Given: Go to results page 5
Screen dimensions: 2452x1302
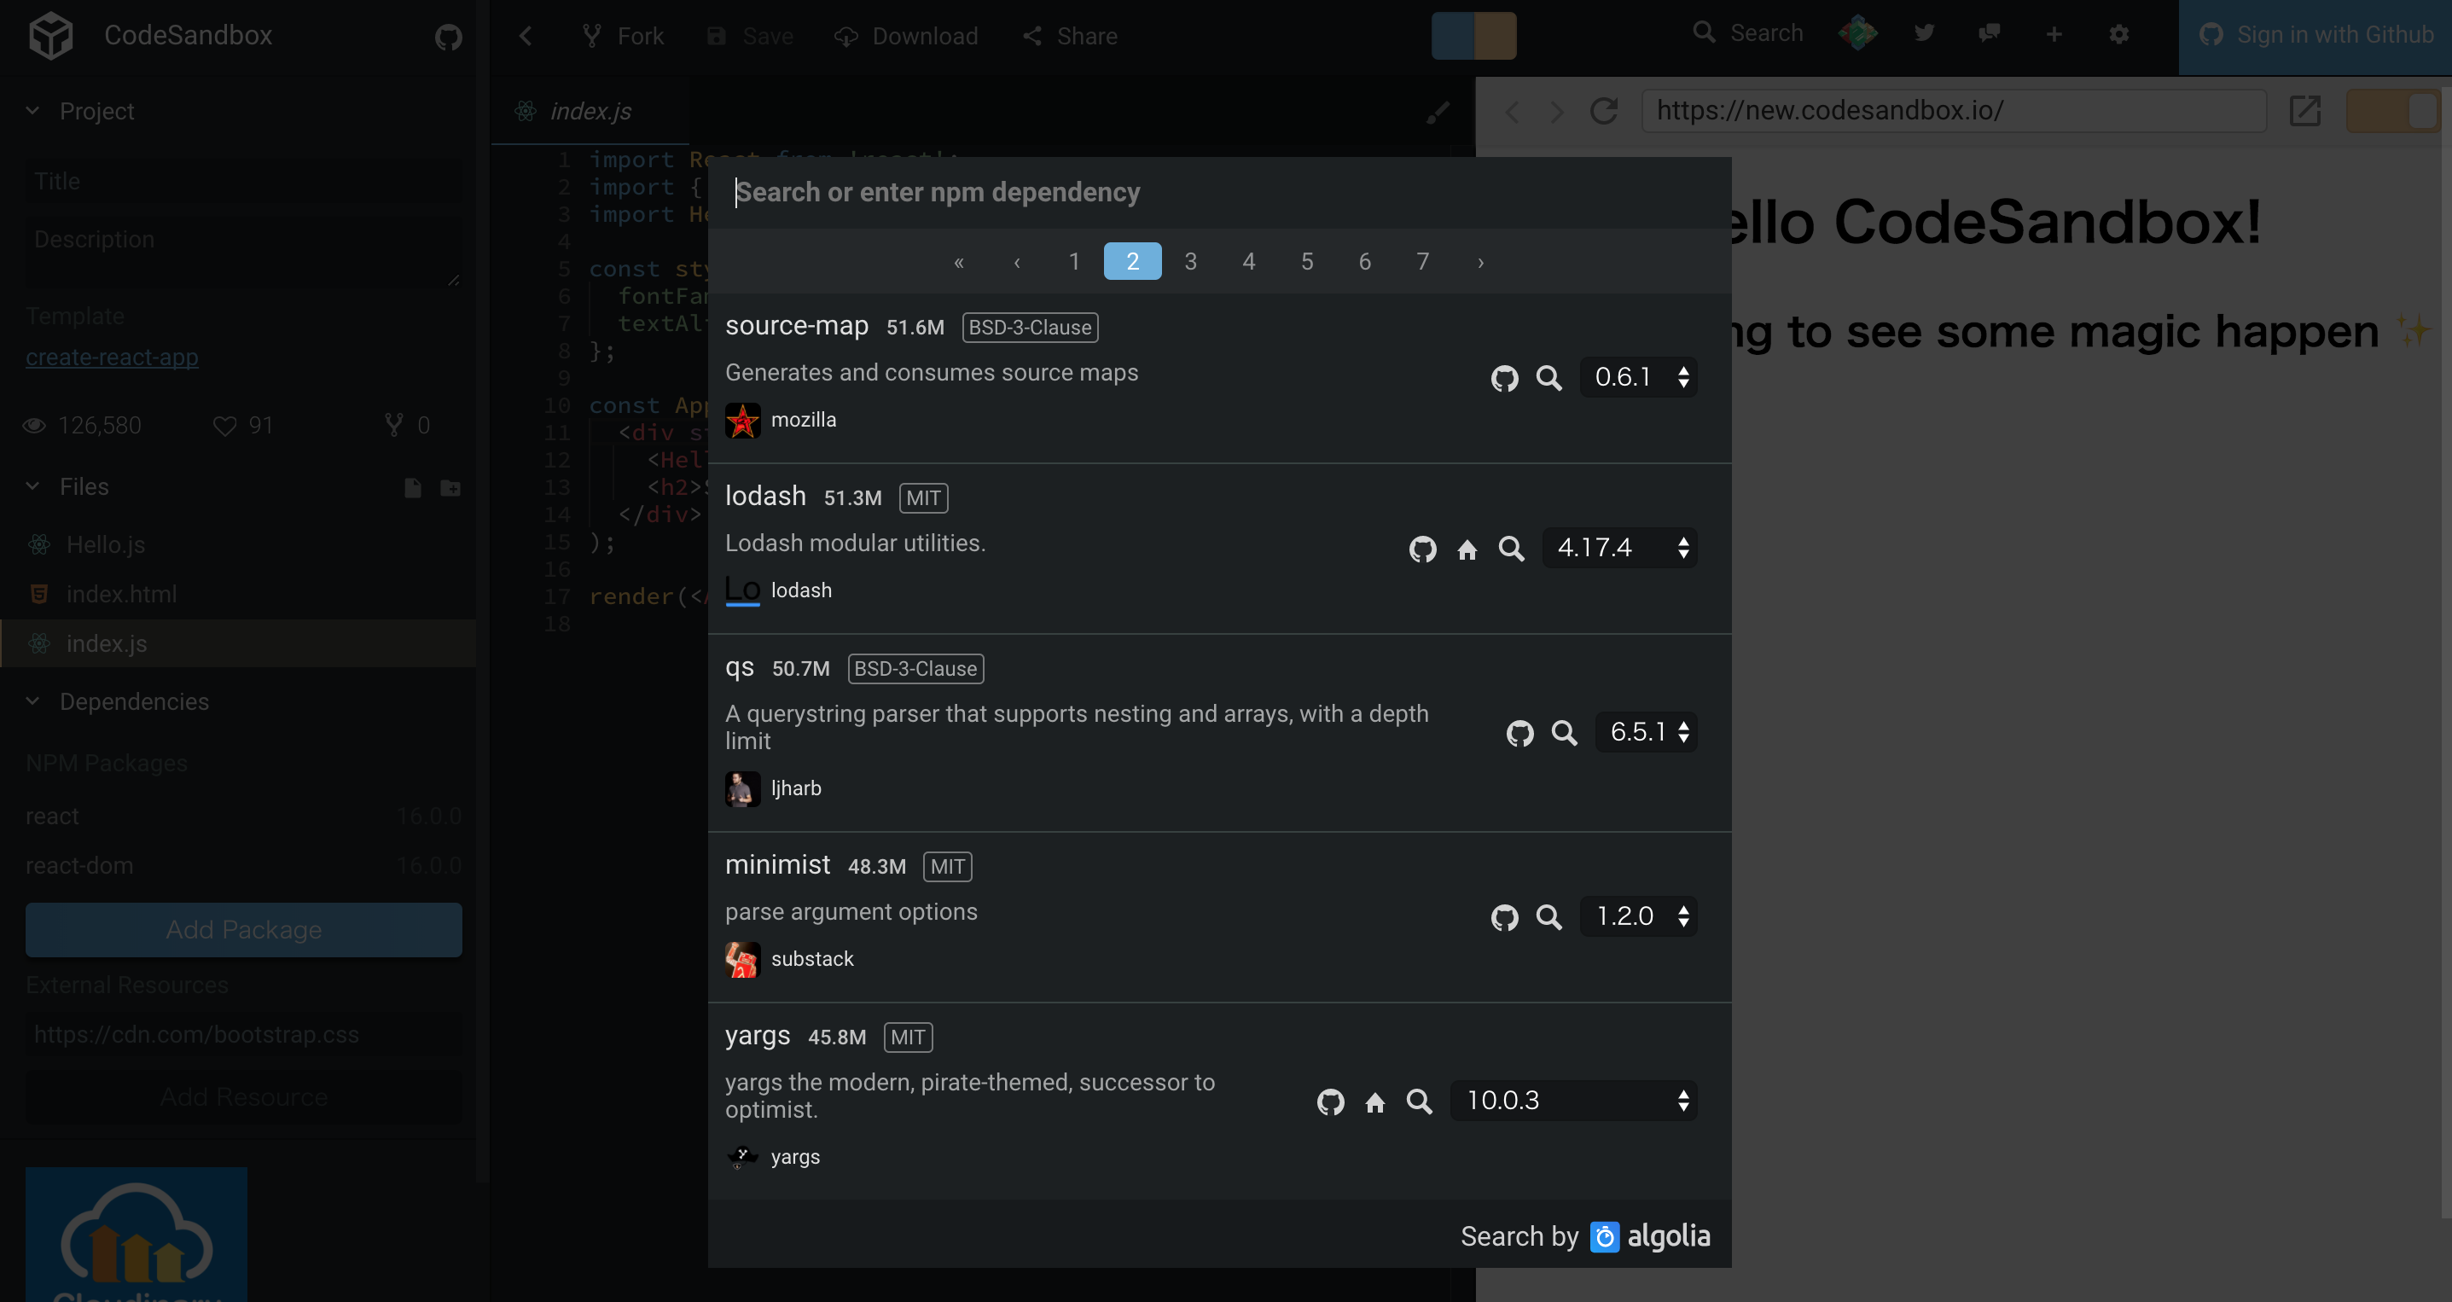Looking at the screenshot, I should (1307, 261).
